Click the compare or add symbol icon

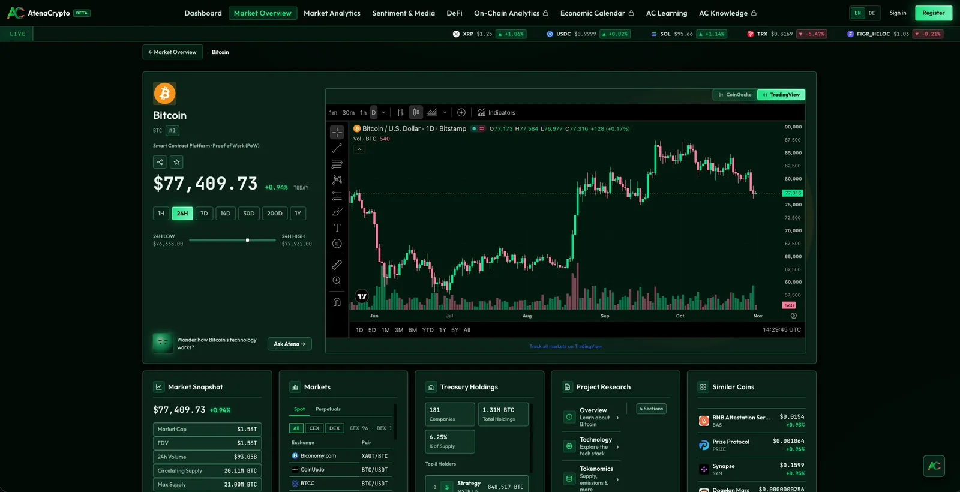[461, 112]
